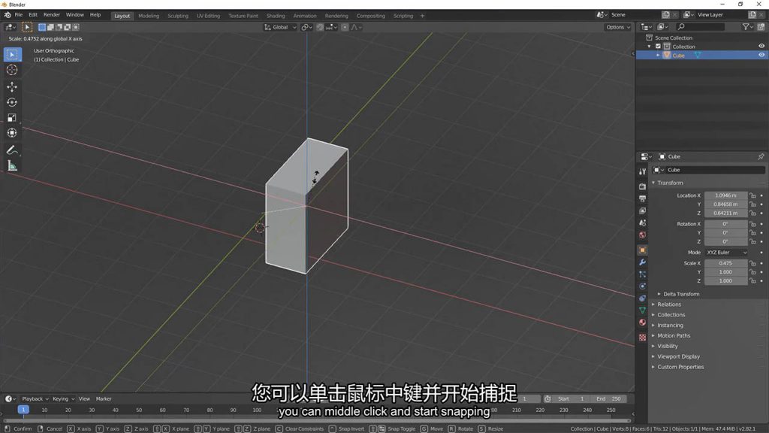The image size is (769, 433).
Task: Open the Physics properties tab
Action: (x=643, y=286)
